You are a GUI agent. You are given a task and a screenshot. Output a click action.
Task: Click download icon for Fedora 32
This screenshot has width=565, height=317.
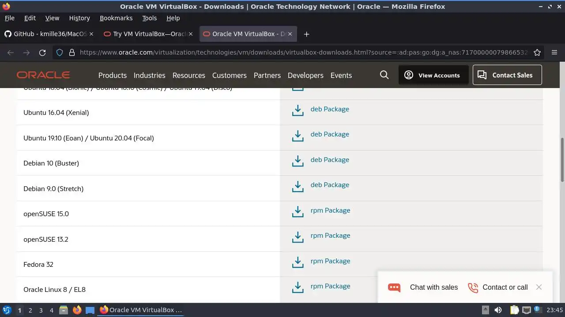[298, 262]
